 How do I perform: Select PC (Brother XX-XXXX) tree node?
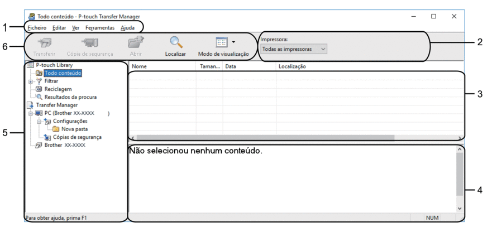[77, 113]
